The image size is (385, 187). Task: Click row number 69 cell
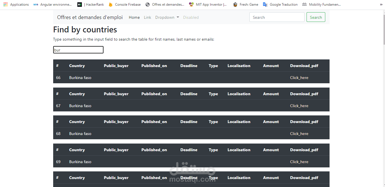58,162
